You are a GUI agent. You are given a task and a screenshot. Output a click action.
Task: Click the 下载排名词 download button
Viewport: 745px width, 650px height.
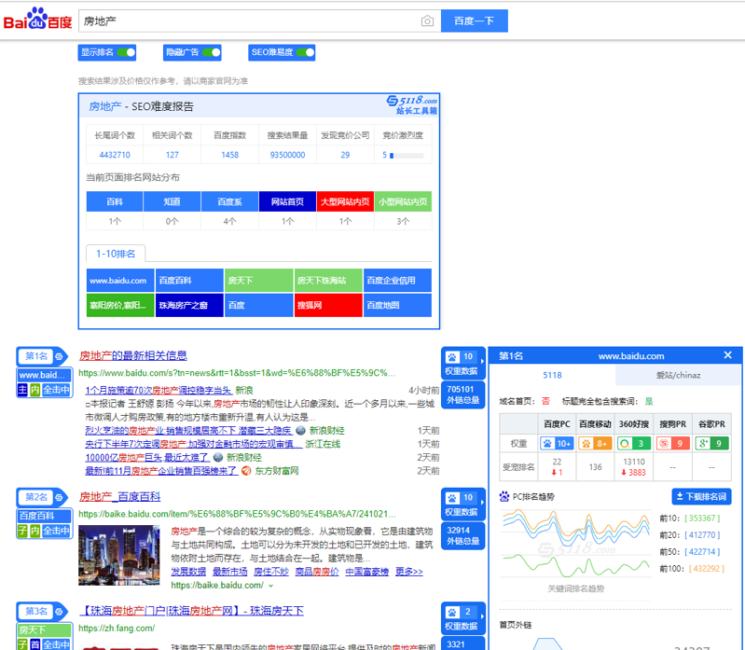(x=701, y=496)
